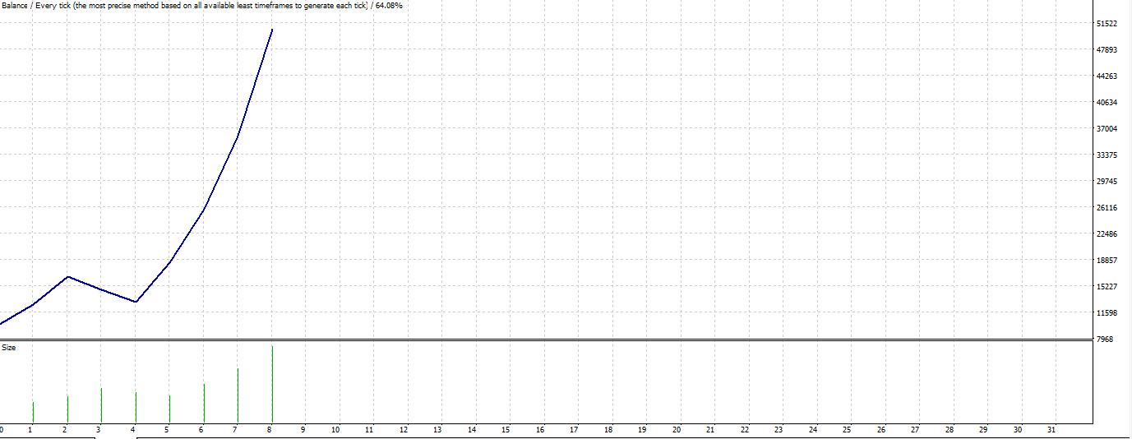Select the Size bar for trade 1
The width and height of the screenshot is (1132, 439).
point(33,412)
